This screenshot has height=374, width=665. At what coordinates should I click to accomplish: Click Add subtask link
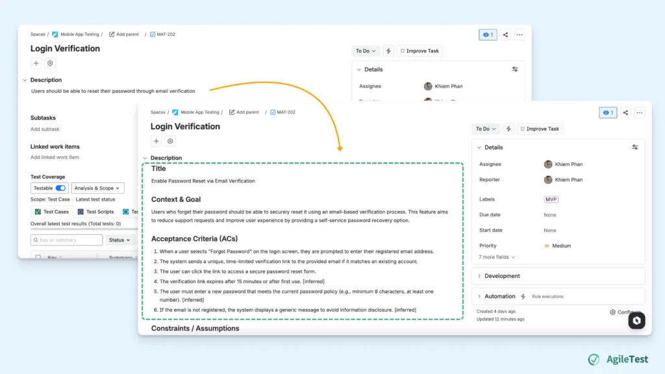45,129
